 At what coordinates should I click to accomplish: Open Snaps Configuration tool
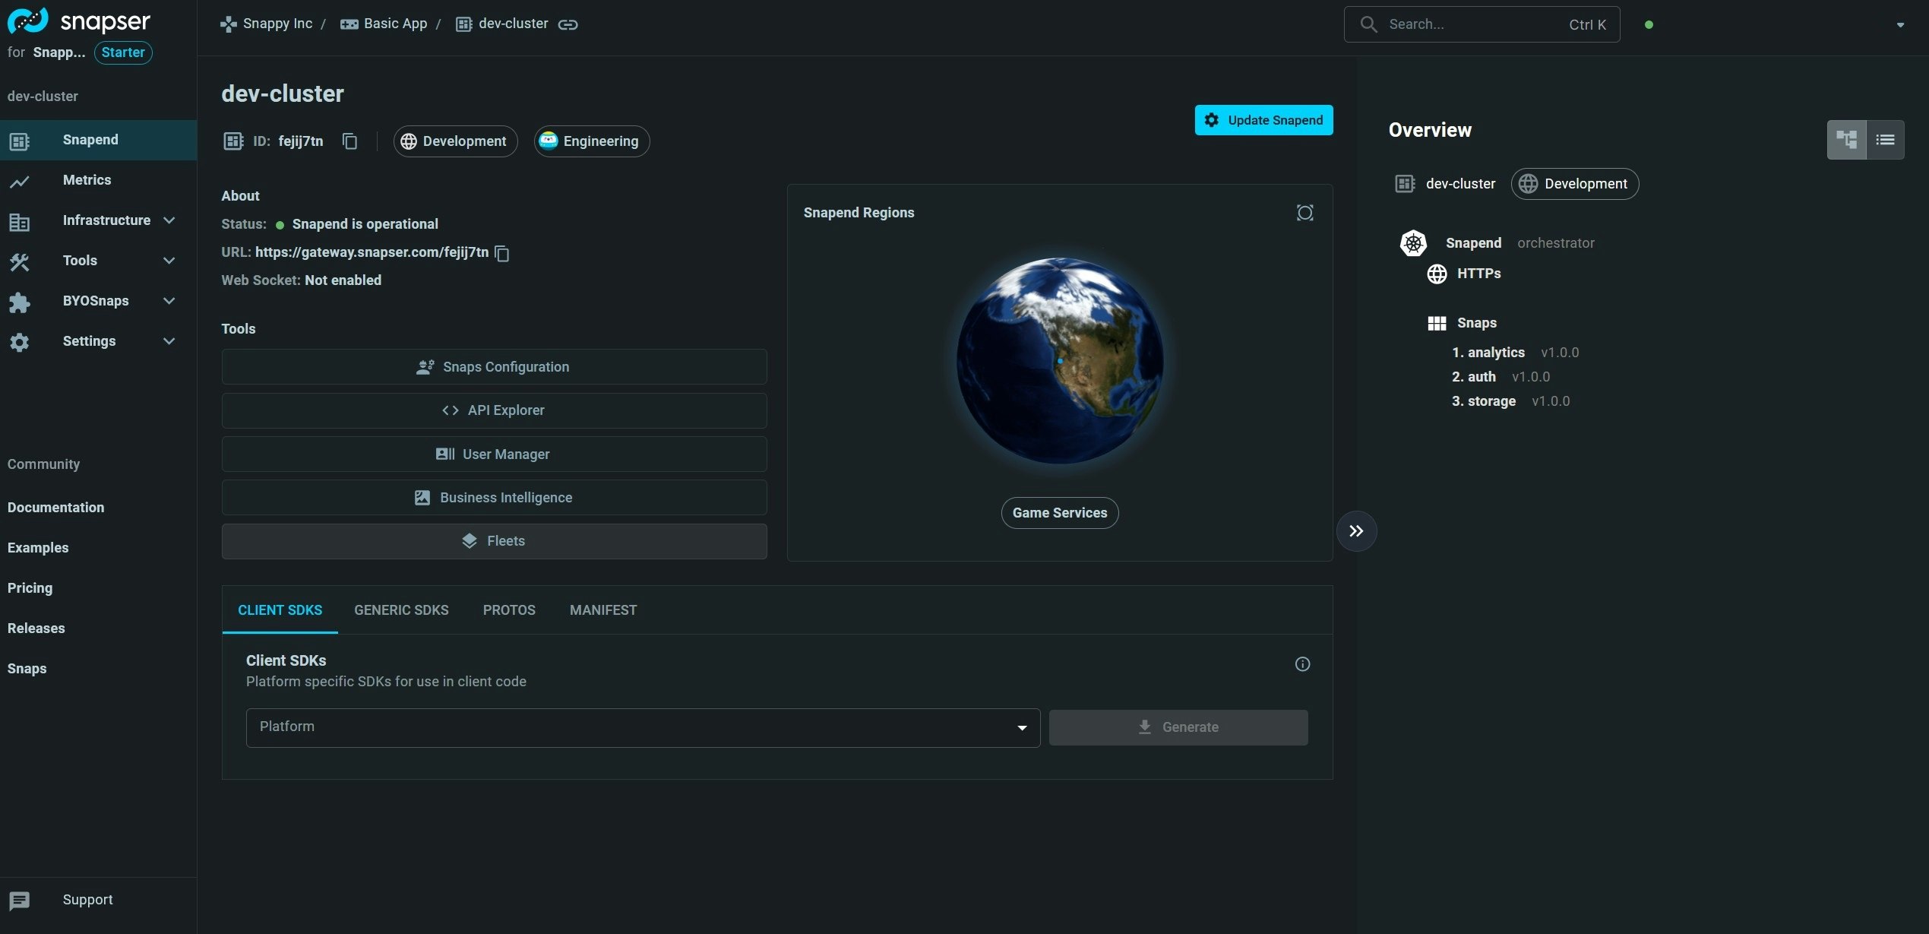(x=494, y=366)
